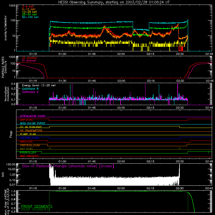Click the NON_SOLAR_EVENT flag label
The height and width of the screenshot is (215, 215).
coord(33,123)
